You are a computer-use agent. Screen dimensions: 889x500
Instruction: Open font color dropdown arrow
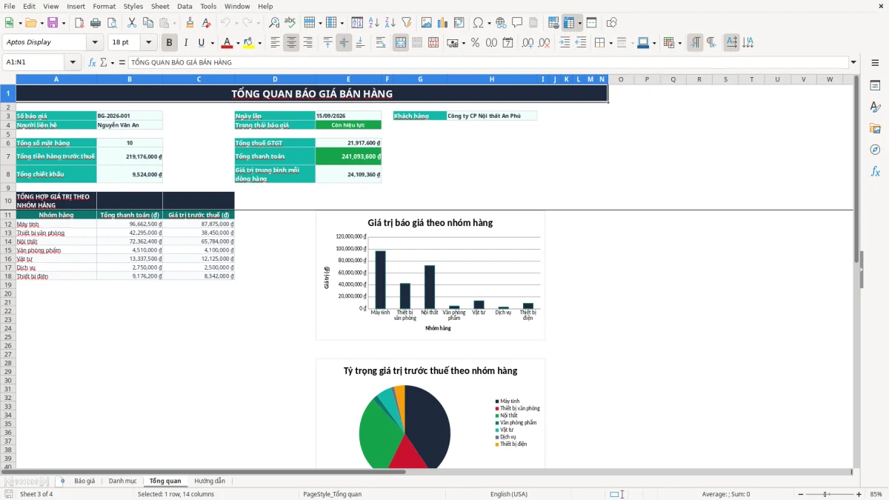237,43
